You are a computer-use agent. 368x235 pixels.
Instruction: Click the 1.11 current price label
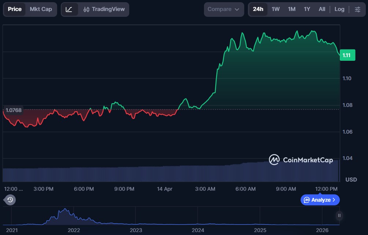coord(347,55)
